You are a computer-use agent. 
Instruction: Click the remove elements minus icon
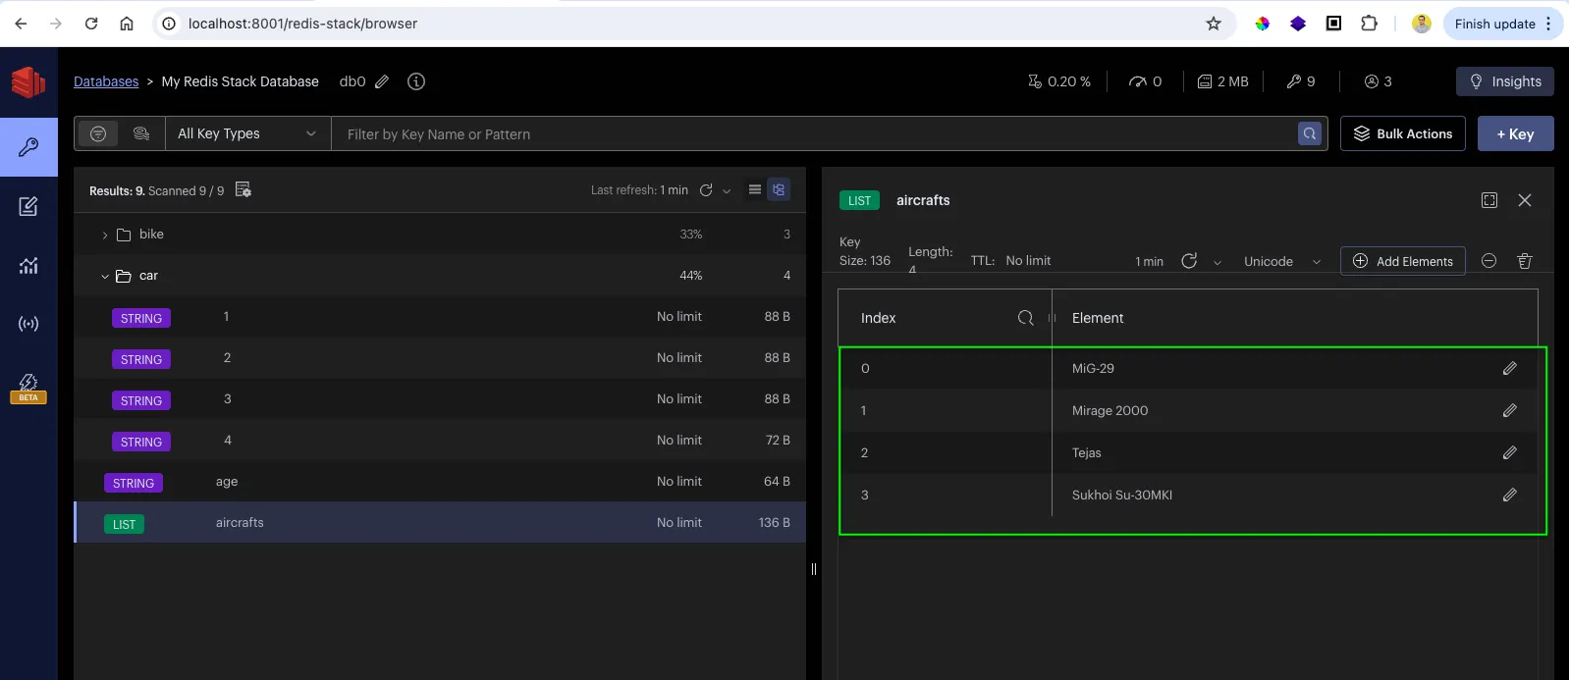1488,261
